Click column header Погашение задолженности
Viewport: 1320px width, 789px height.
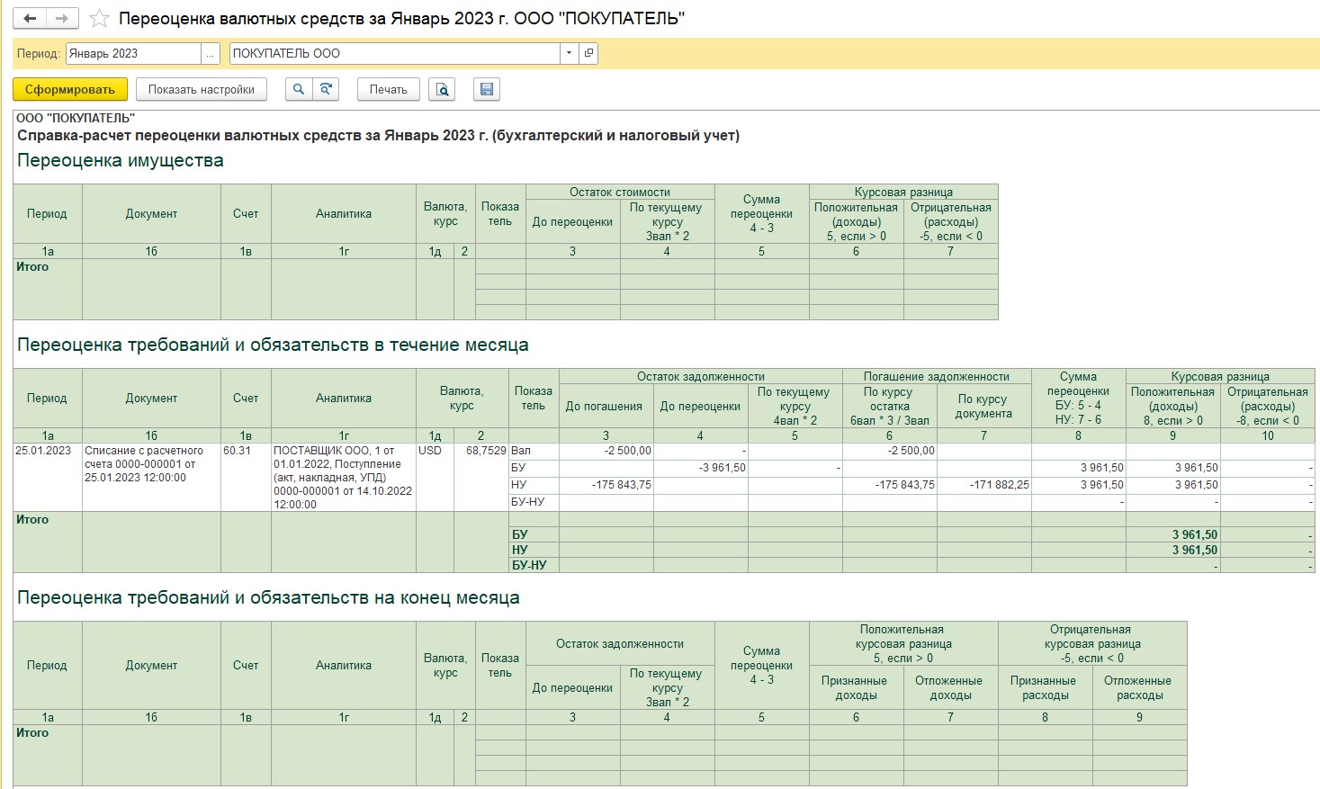[937, 377]
